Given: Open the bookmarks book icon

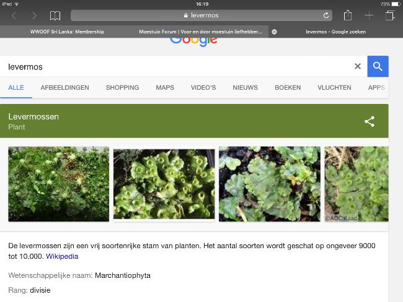Looking at the screenshot, I should tap(55, 15).
